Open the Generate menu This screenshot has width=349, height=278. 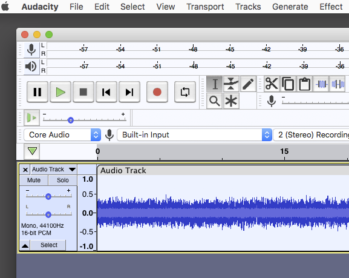(x=290, y=7)
